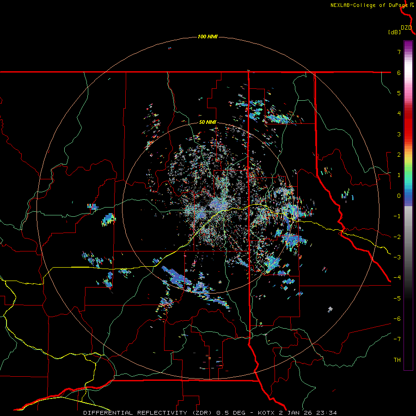Click the -5 value on the dB scale
Viewport: 416px width, 416px height.
coord(397,298)
